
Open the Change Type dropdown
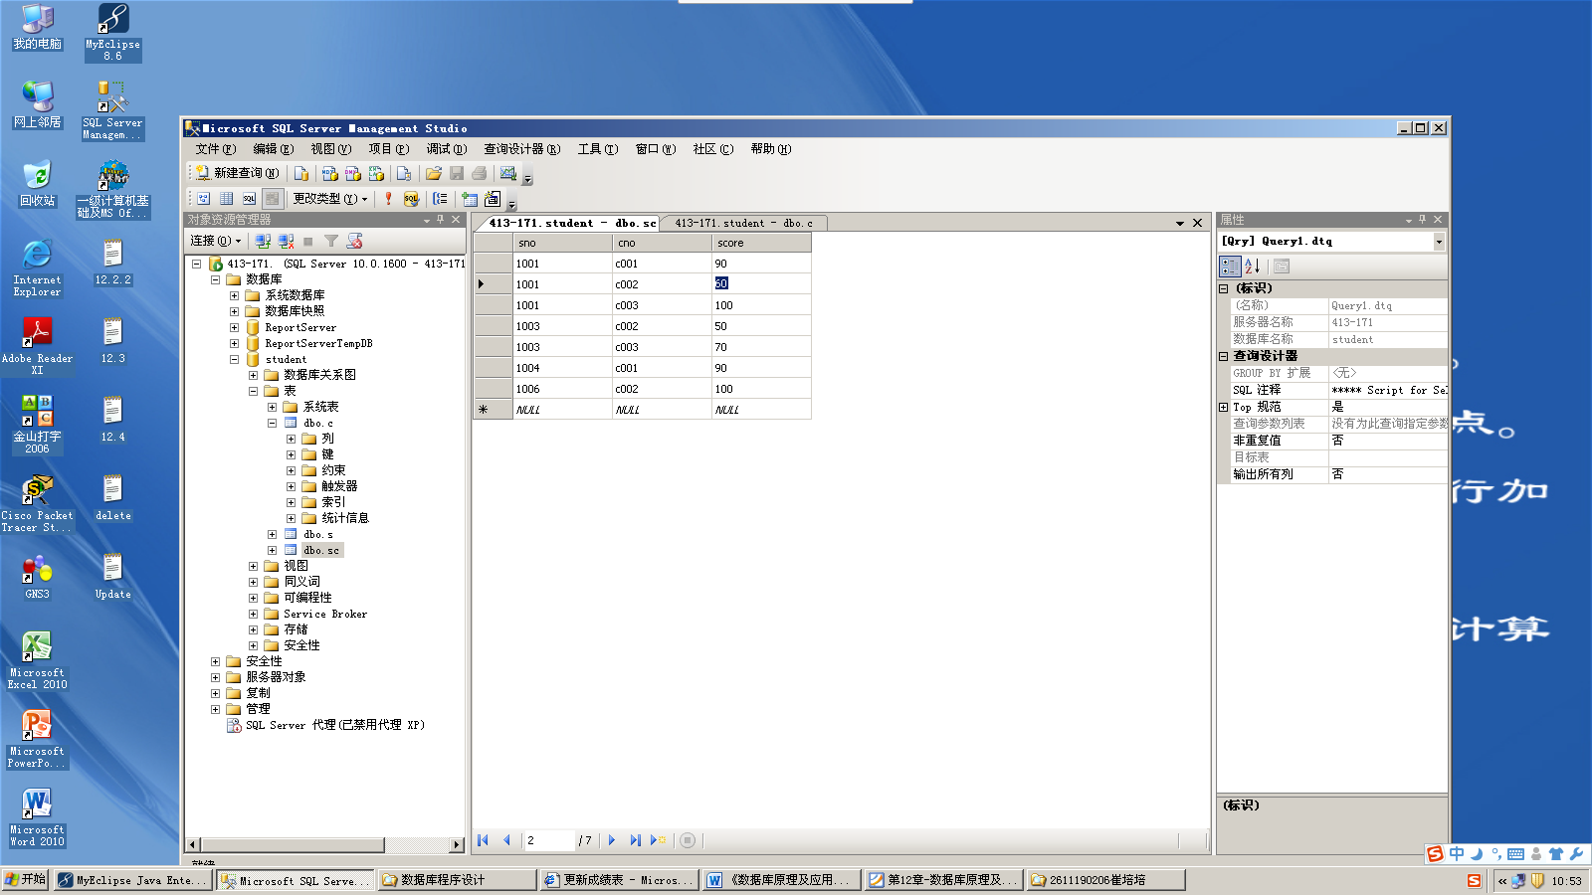[330, 199]
